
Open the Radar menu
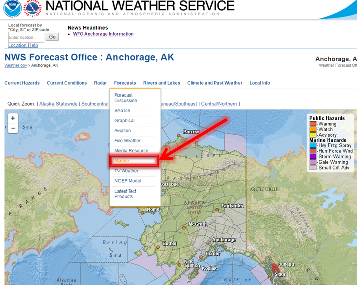coord(100,83)
